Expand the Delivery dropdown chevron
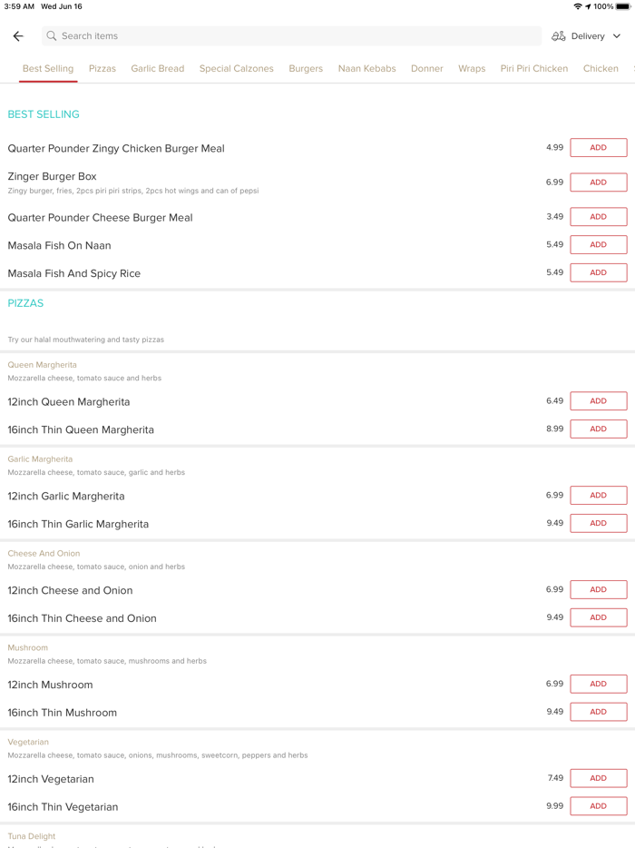Image resolution: width=635 pixels, height=848 pixels. click(x=617, y=36)
